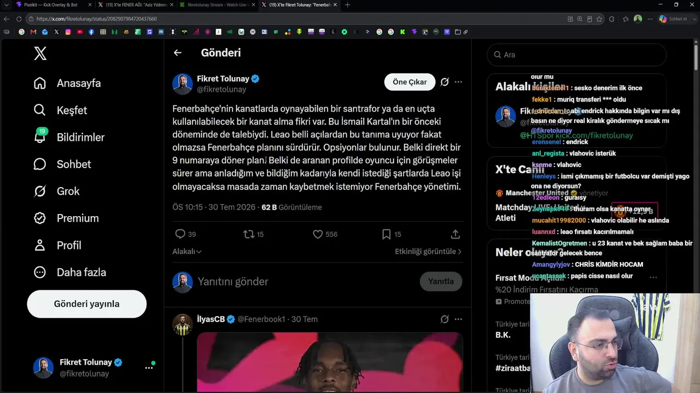The width and height of the screenshot is (700, 393).
Task: Click Anasayfa in sidebar menu
Action: (x=79, y=84)
